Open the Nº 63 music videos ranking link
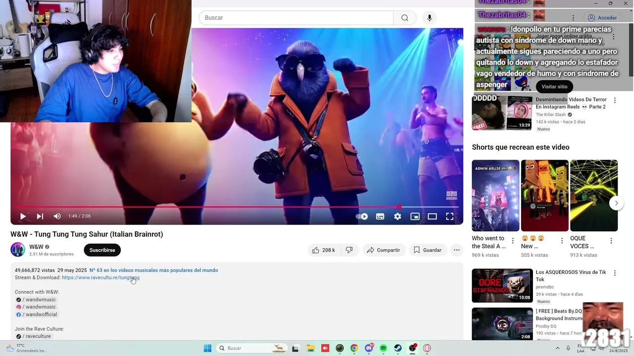This screenshot has width=634, height=356. click(x=154, y=270)
